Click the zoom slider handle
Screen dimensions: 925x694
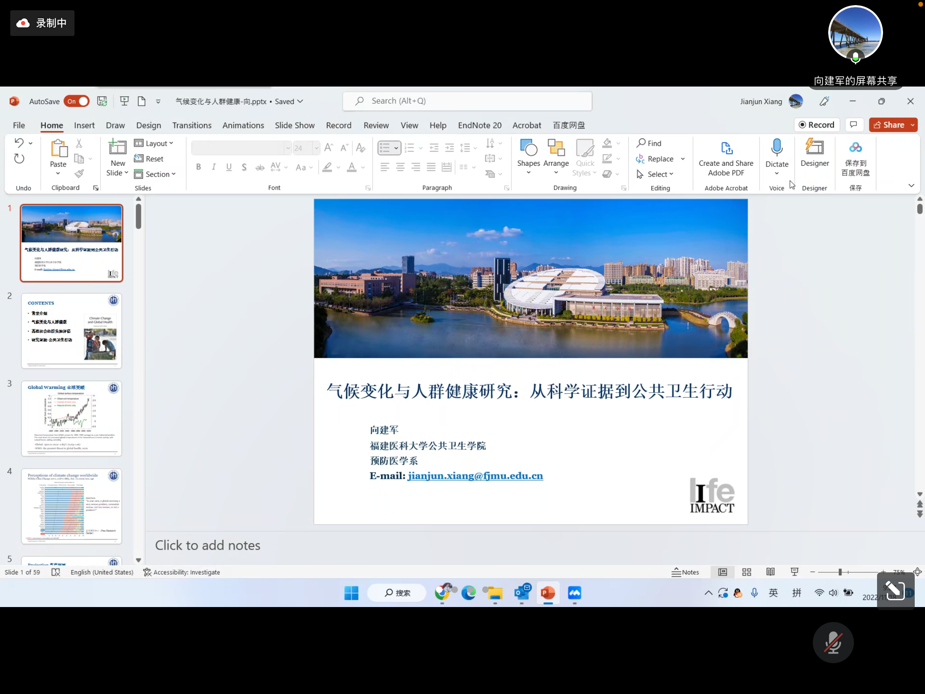tap(840, 572)
